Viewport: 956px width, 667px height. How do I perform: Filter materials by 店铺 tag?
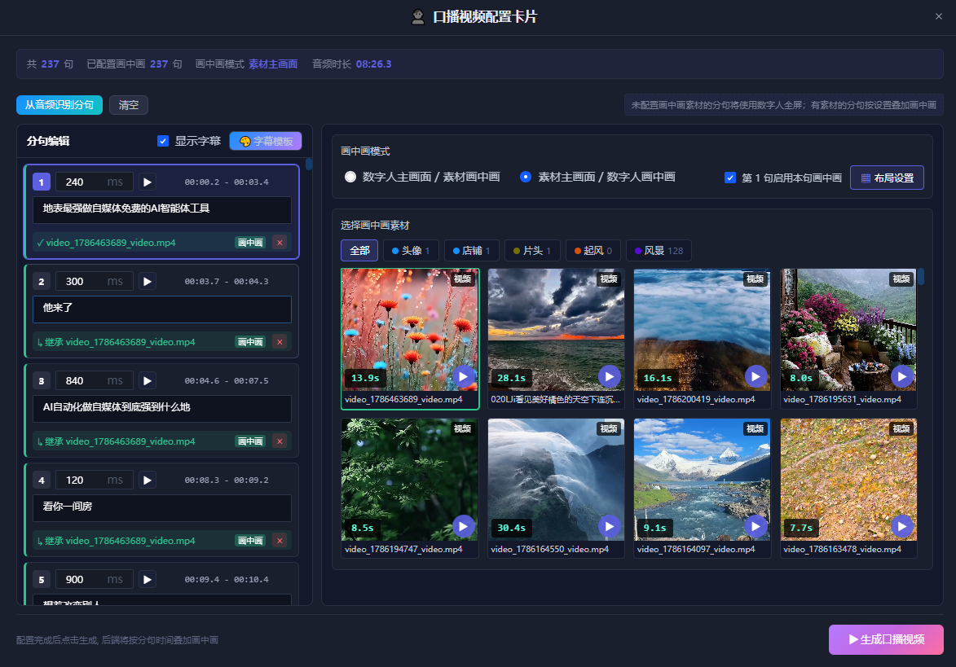[471, 250]
